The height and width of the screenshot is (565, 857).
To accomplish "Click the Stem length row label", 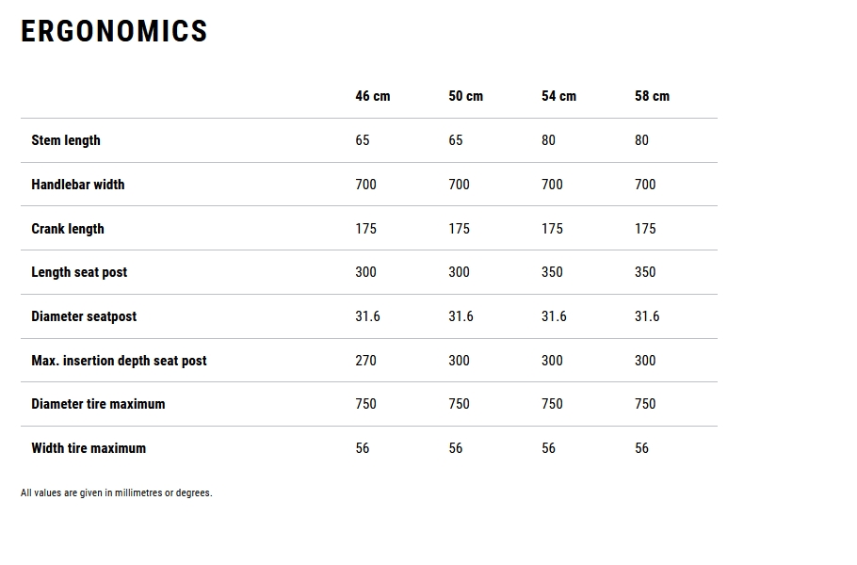I will (66, 140).
